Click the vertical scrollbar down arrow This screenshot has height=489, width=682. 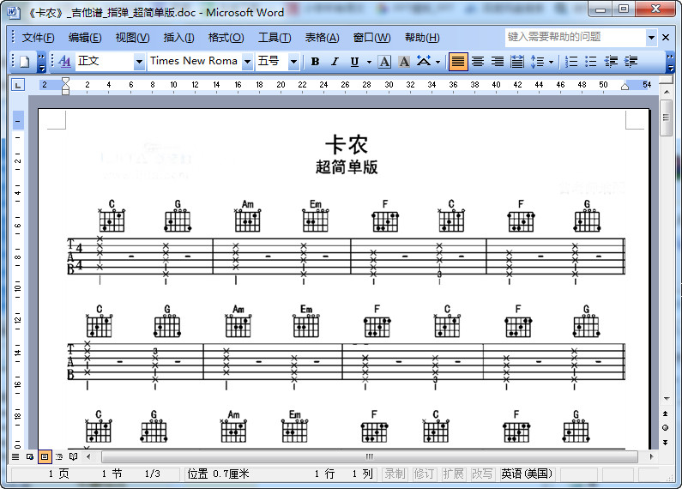pyautogui.click(x=666, y=399)
